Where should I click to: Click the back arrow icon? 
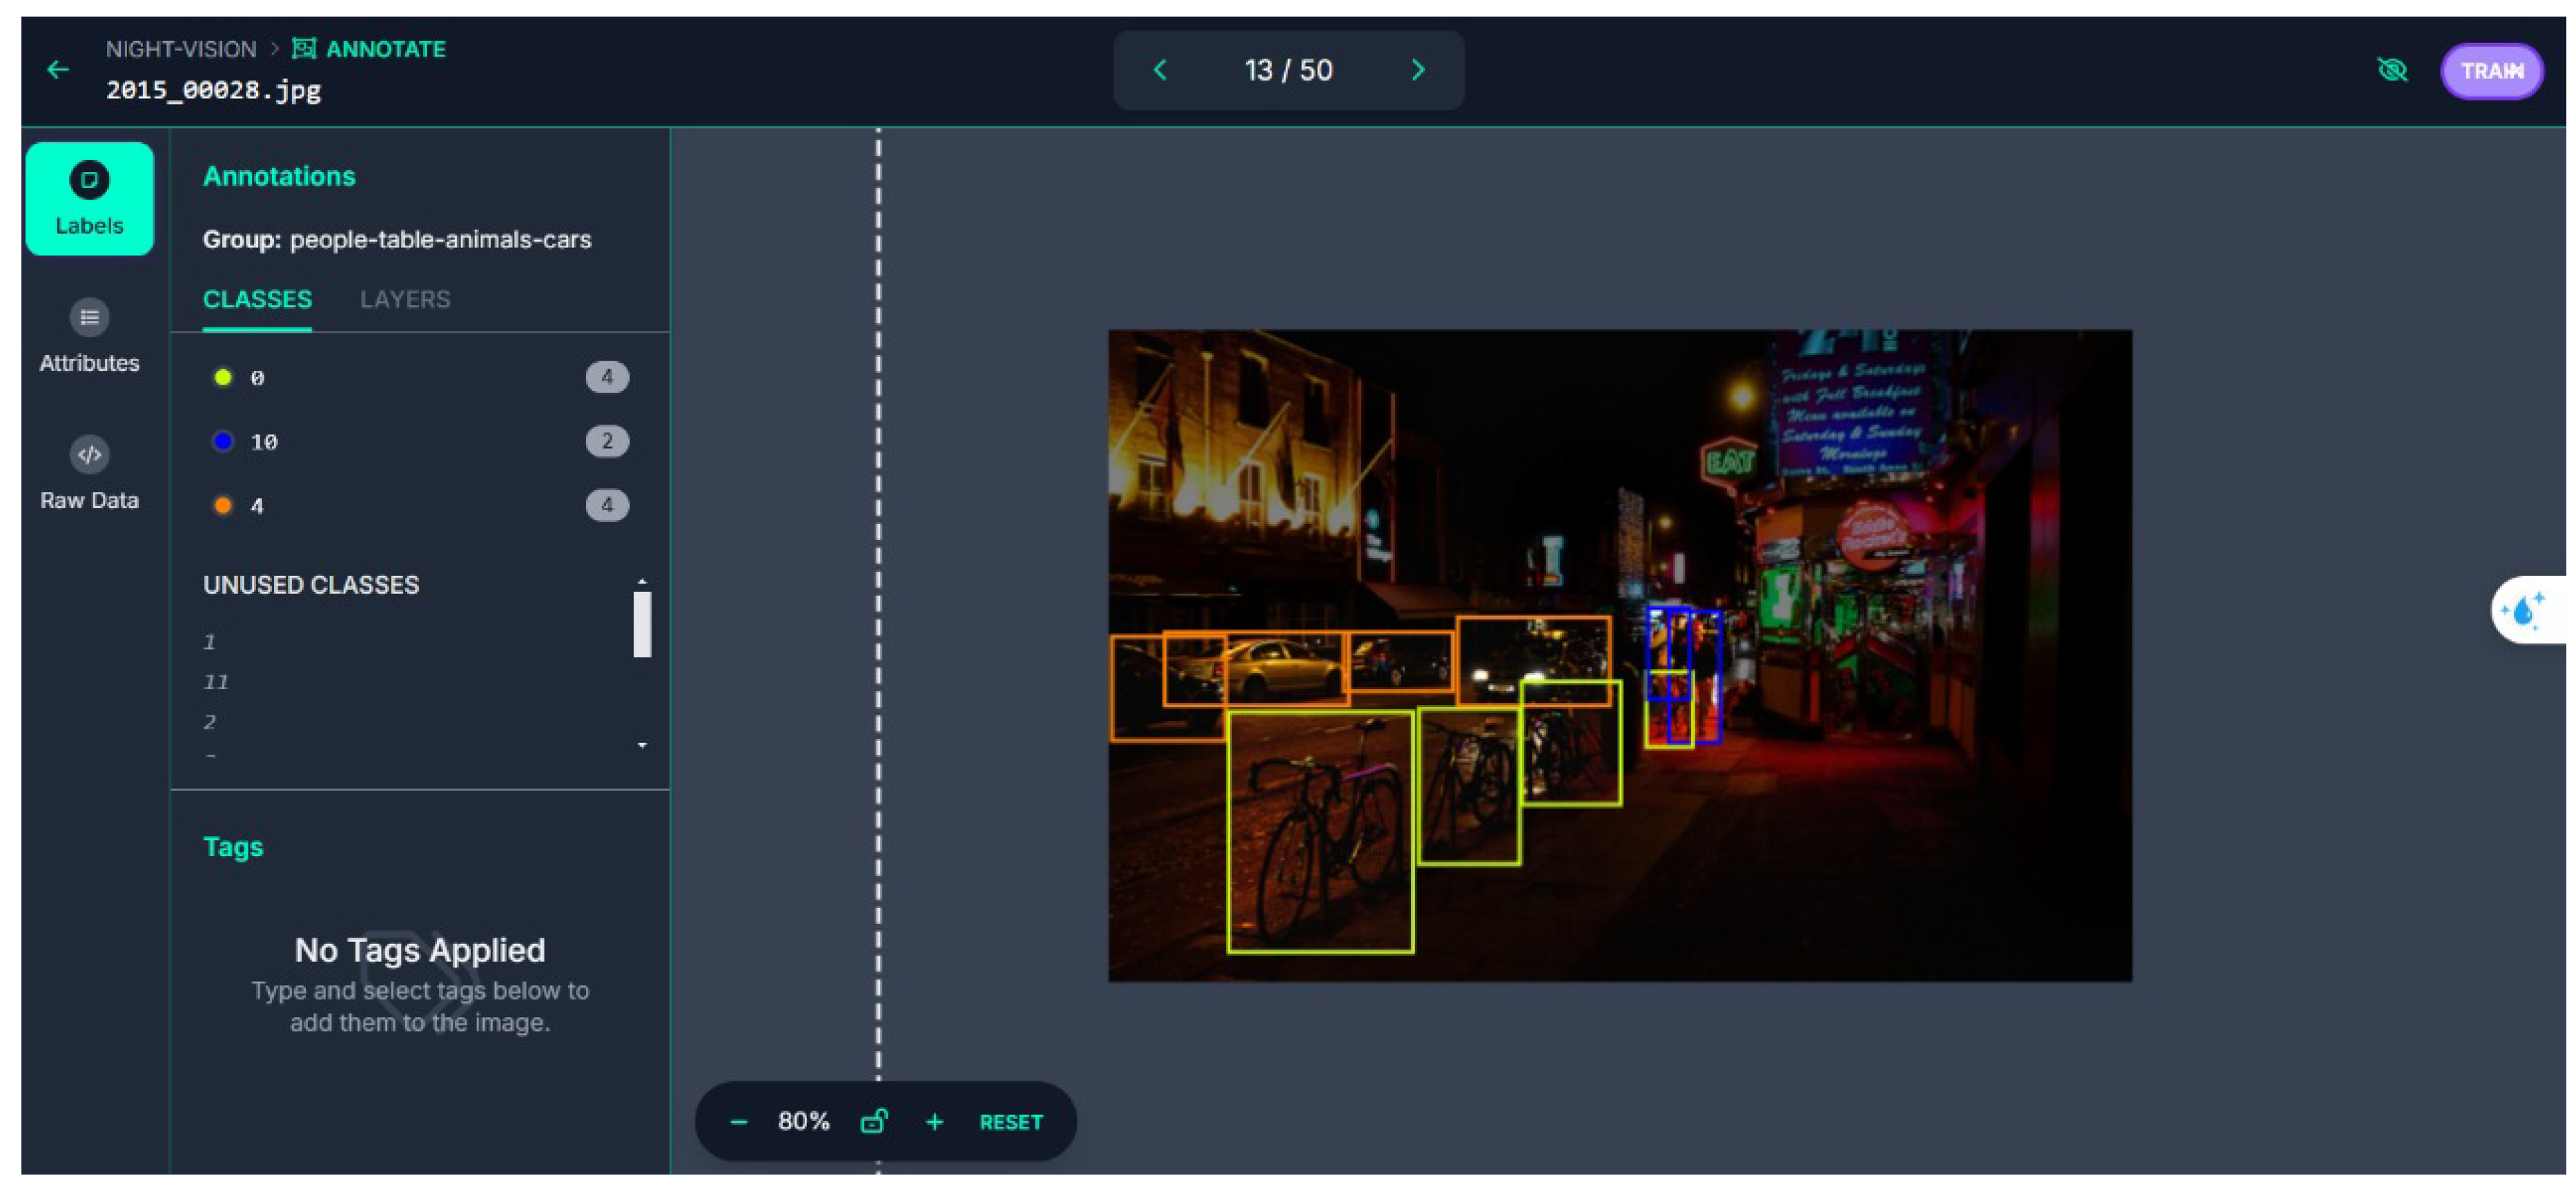(x=58, y=69)
